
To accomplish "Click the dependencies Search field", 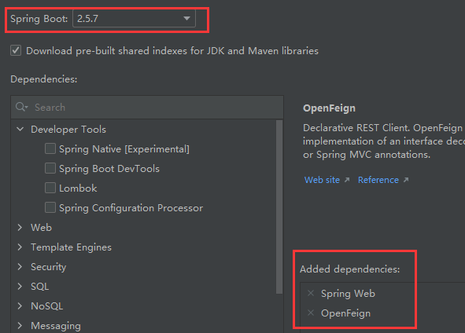I will 147,107.
